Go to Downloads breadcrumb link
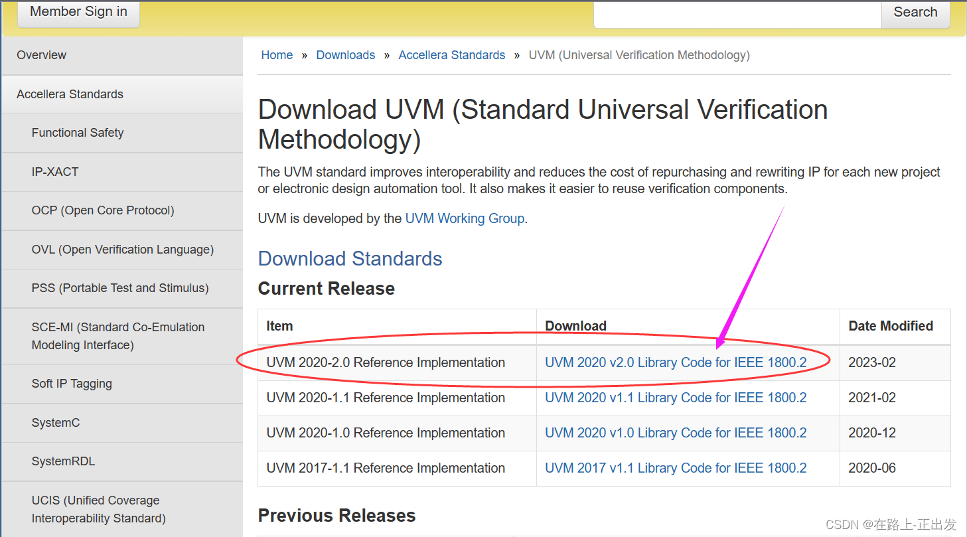The image size is (967, 537). click(x=346, y=55)
